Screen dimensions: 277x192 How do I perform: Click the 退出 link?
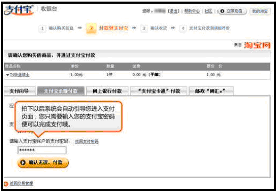click(174, 11)
